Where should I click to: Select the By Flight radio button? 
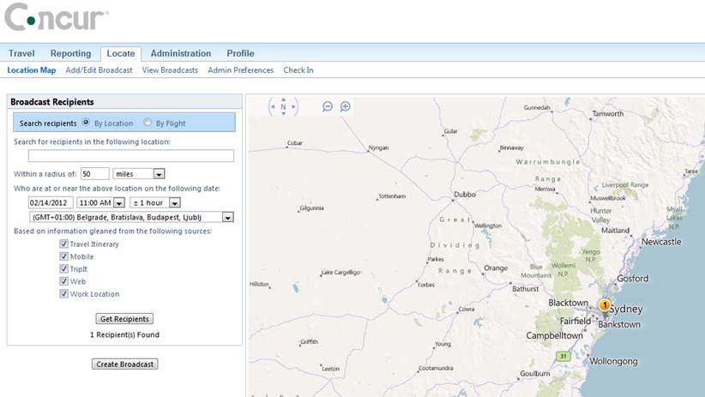pyautogui.click(x=148, y=123)
